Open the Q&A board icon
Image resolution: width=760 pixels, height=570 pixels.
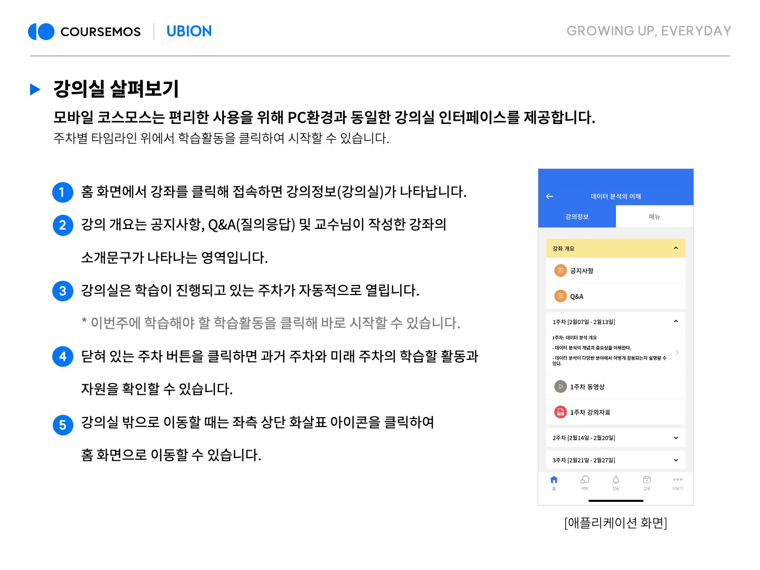point(560,296)
